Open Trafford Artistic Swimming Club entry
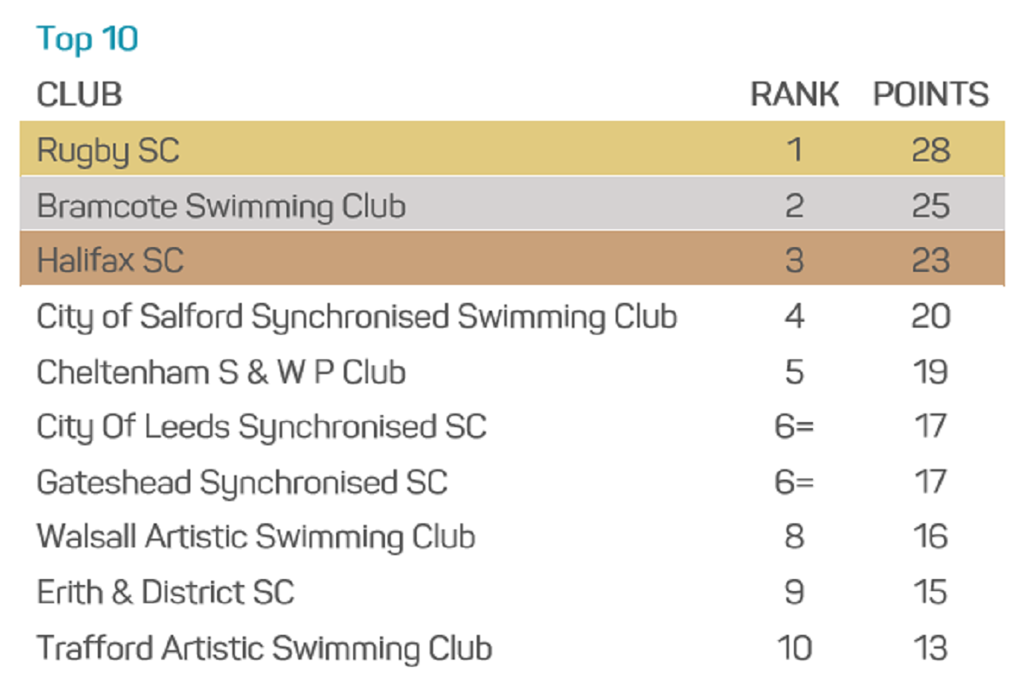 tap(265, 648)
